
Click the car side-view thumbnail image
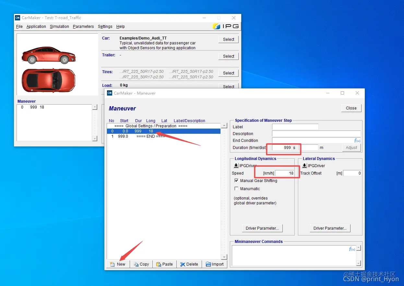(x=49, y=55)
